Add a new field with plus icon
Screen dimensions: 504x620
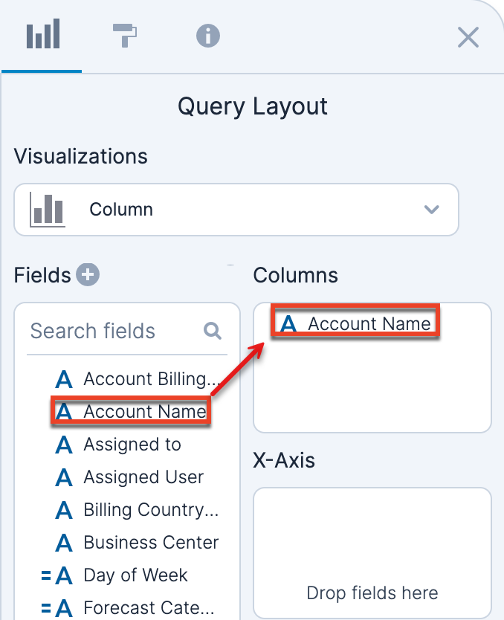click(88, 275)
